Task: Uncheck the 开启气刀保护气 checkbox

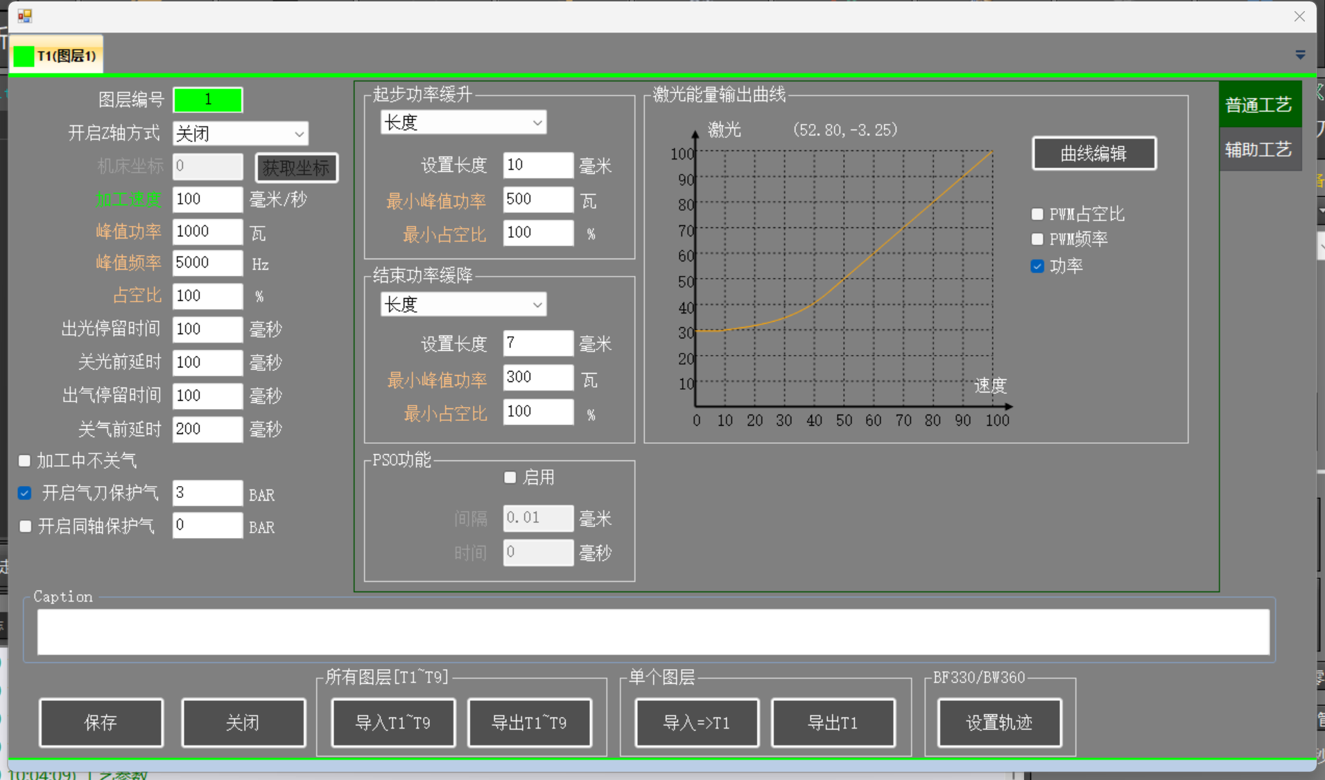Action: [x=25, y=493]
